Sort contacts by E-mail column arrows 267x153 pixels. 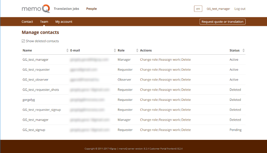click(x=115, y=50)
